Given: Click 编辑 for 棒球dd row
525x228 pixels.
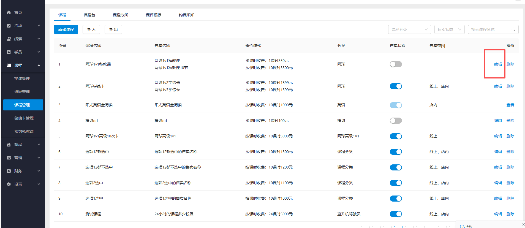Looking at the screenshot, I should tap(498, 121).
